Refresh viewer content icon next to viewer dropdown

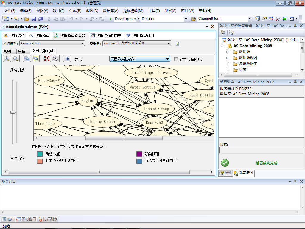(x=177, y=44)
